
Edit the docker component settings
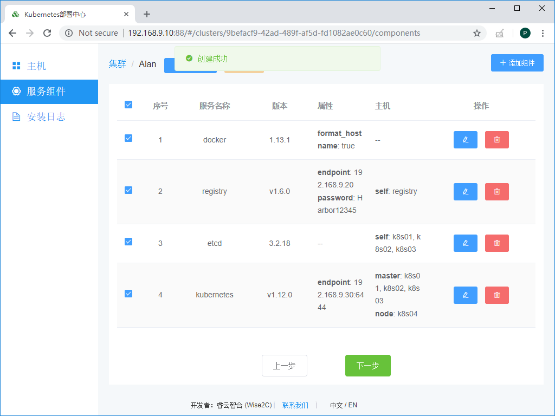click(x=465, y=139)
